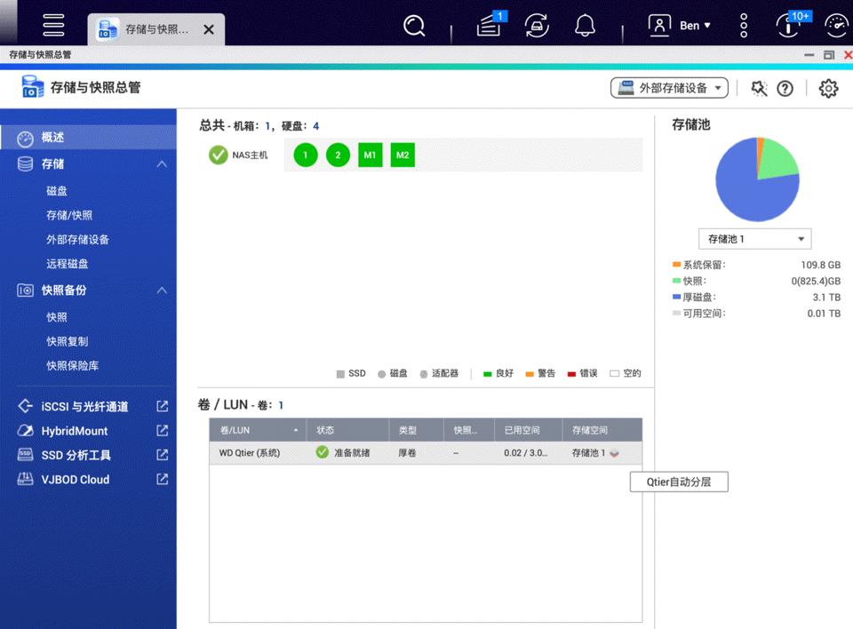Open HybridMount from the sidebar
The height and width of the screenshot is (629, 853).
point(73,431)
